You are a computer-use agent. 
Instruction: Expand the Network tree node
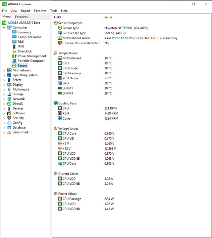(4, 99)
